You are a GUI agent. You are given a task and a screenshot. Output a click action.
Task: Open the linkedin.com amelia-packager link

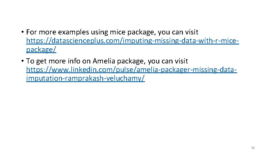(131, 70)
